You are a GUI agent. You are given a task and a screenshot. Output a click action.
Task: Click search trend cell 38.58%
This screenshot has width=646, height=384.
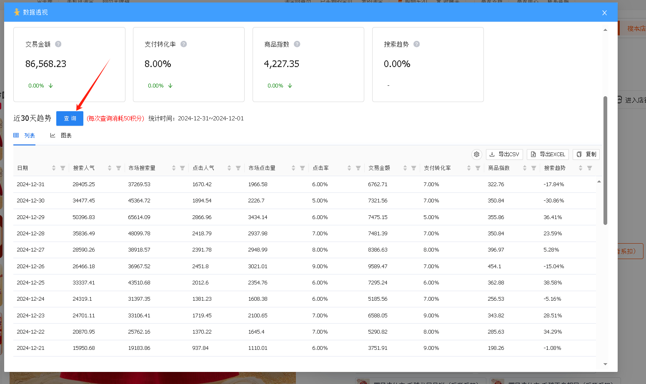click(553, 283)
